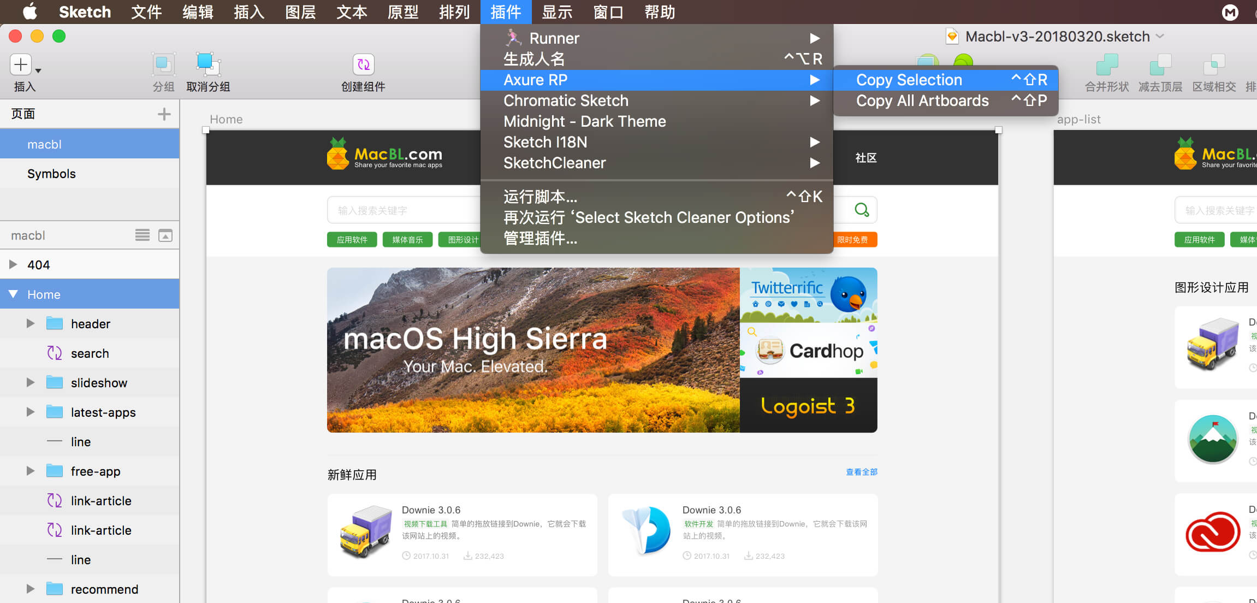Click the Union (合并形状) toolbar icon
The image size is (1257, 603).
coord(1107,64)
